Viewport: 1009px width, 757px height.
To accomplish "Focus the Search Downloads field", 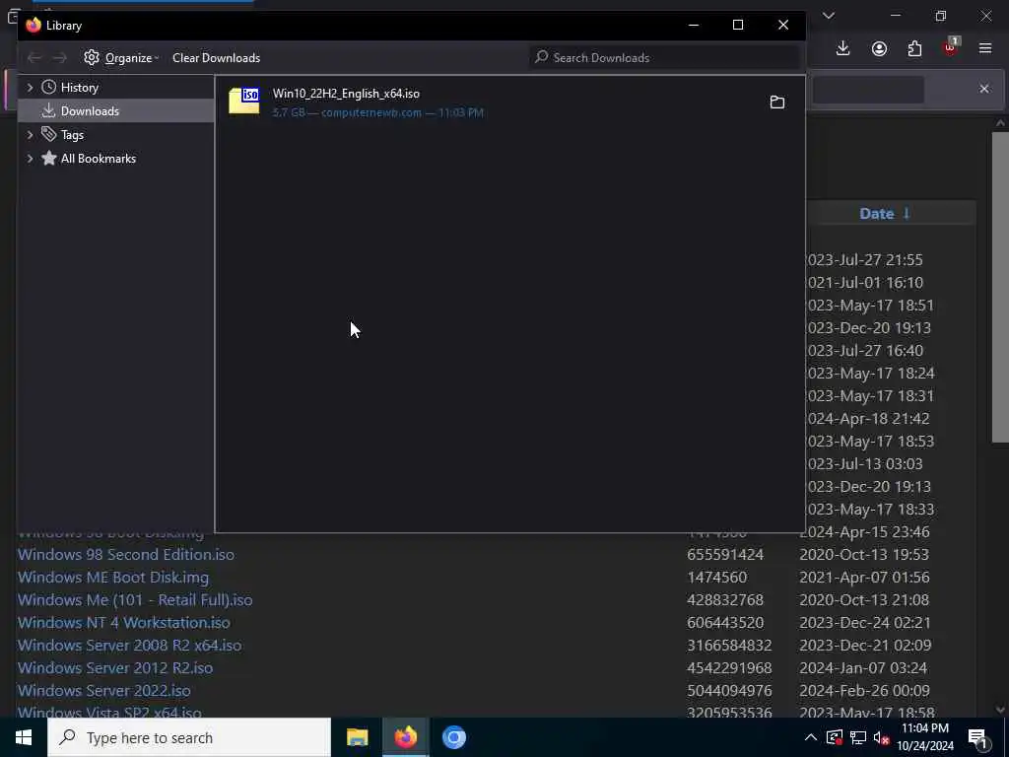I will coord(665,58).
